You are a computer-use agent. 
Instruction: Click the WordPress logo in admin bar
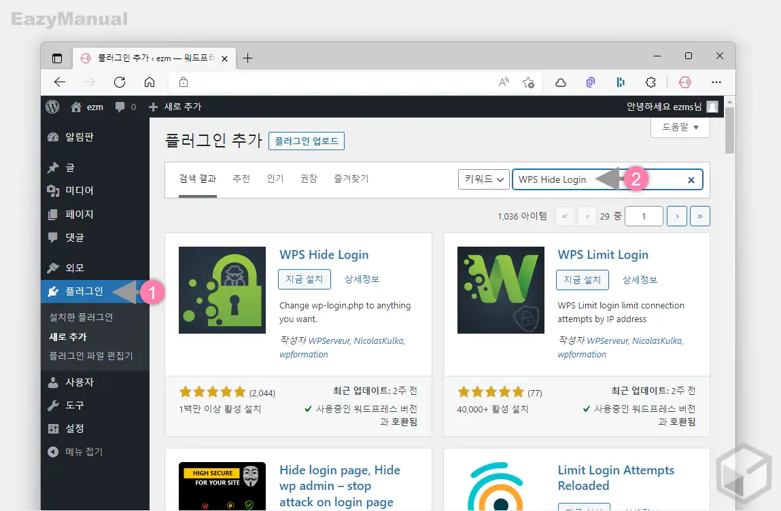click(x=52, y=107)
